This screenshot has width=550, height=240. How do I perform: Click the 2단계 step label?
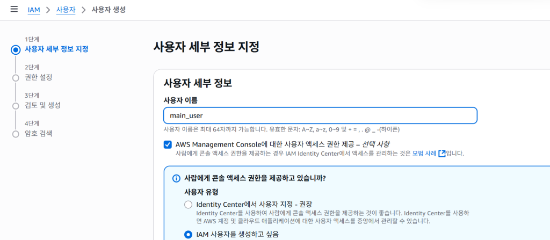(x=32, y=67)
